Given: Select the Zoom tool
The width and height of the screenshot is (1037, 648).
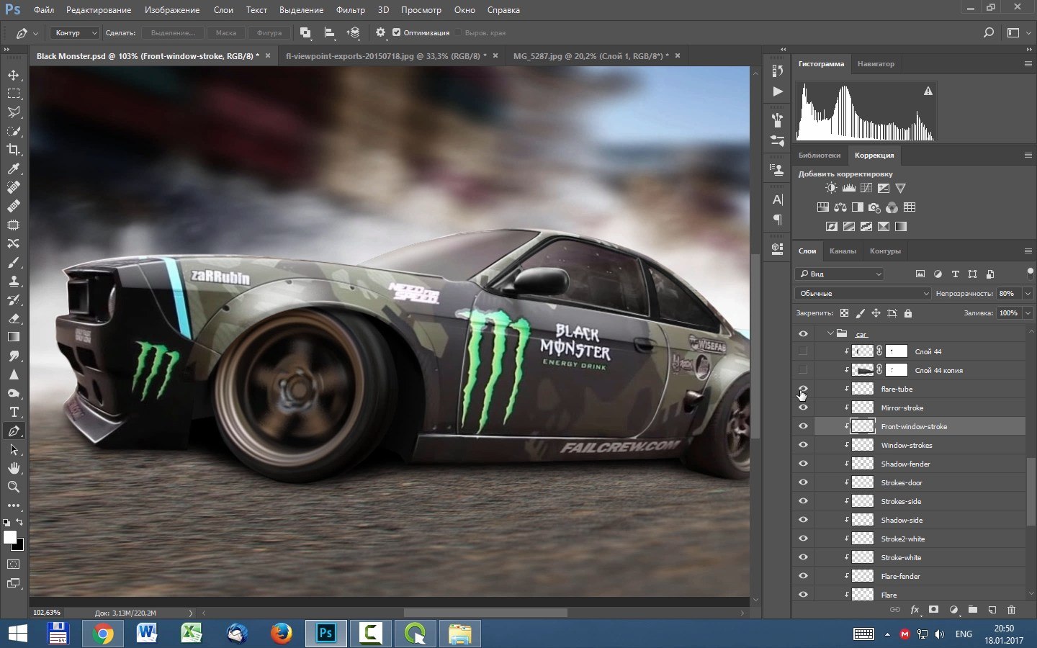Looking at the screenshot, I should 14,487.
